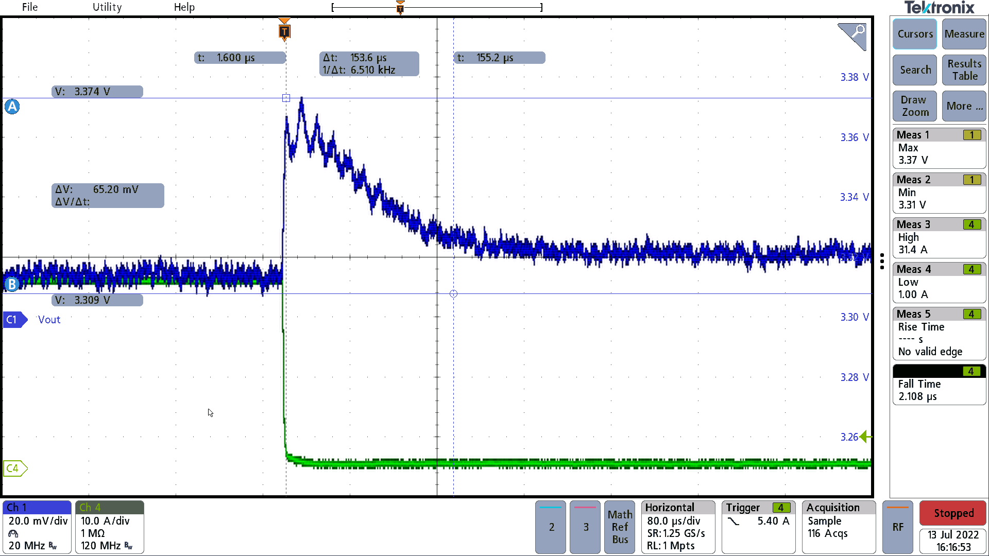Click the Ch 1 probe icon

pos(13,533)
